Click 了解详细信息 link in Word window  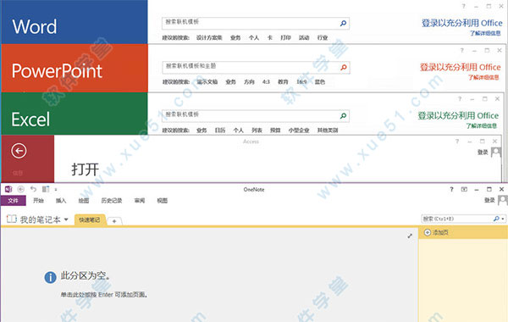coord(485,33)
